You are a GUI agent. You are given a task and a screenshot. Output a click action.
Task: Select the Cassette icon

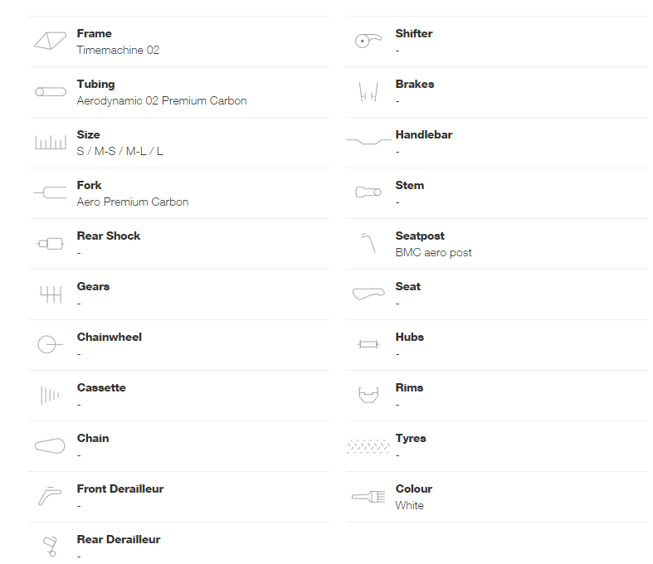tap(50, 395)
